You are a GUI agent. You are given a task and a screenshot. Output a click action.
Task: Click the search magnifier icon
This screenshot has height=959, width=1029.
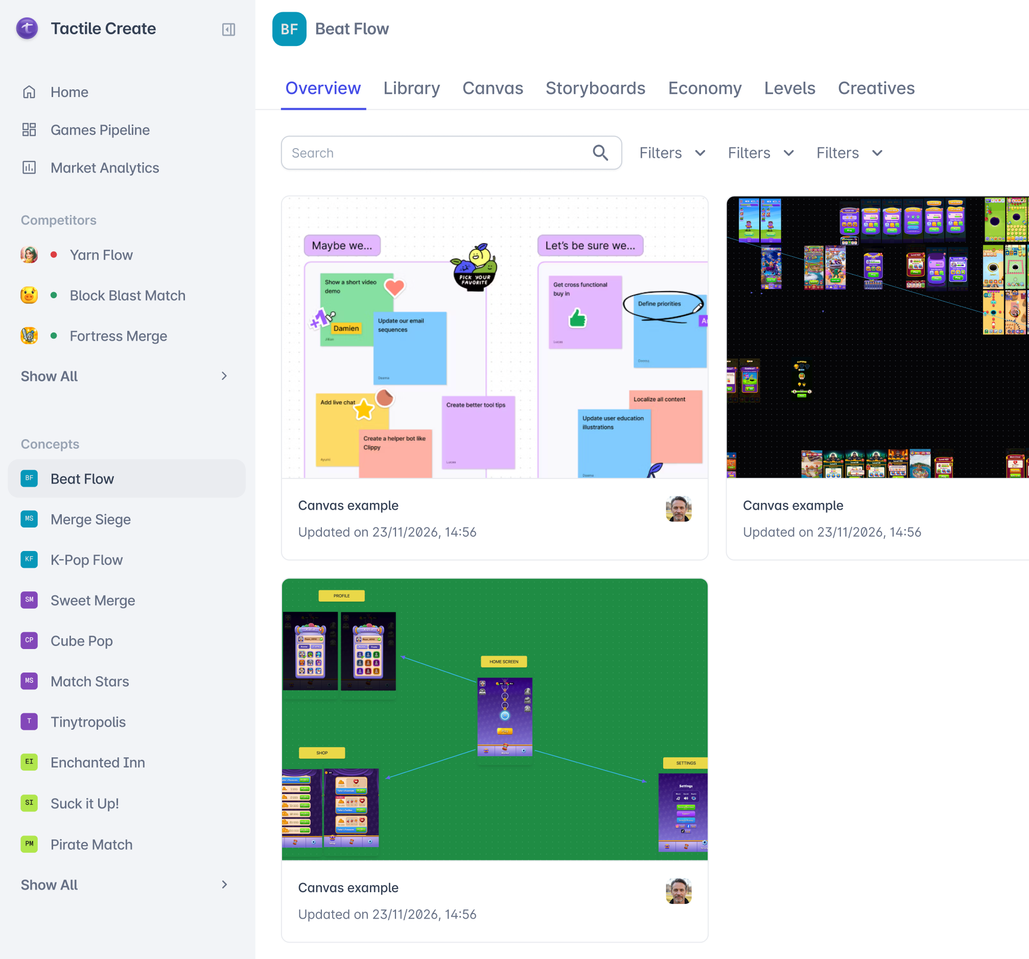600,153
